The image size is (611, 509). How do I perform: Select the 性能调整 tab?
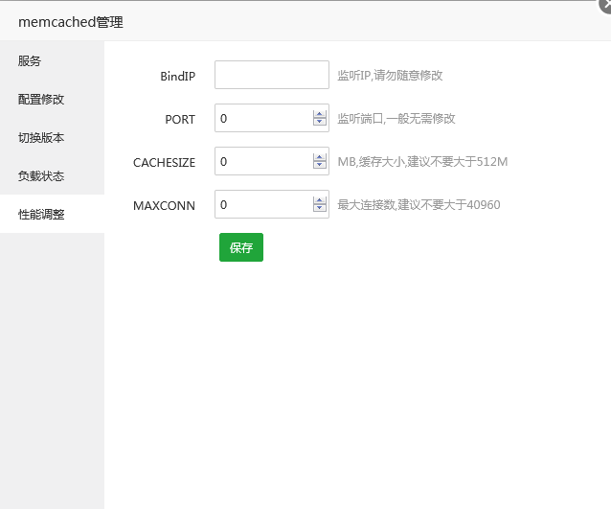53,214
